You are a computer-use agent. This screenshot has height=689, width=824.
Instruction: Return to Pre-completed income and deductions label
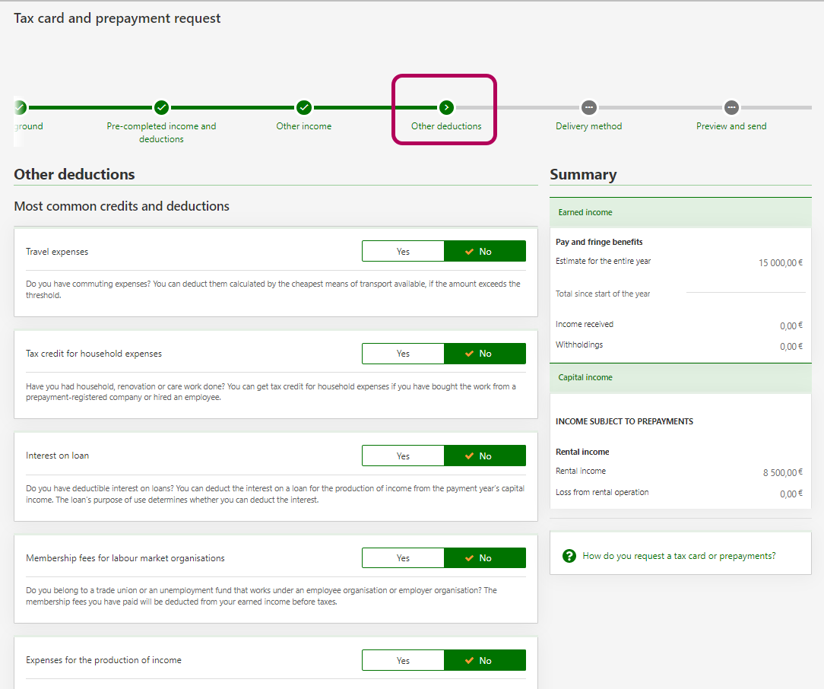click(161, 132)
